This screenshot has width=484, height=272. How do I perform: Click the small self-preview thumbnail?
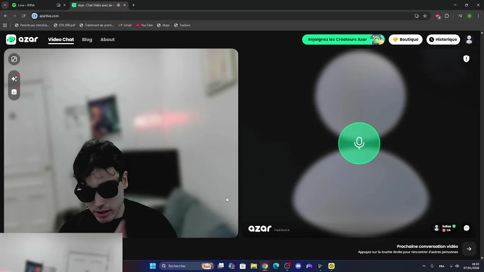point(61,252)
